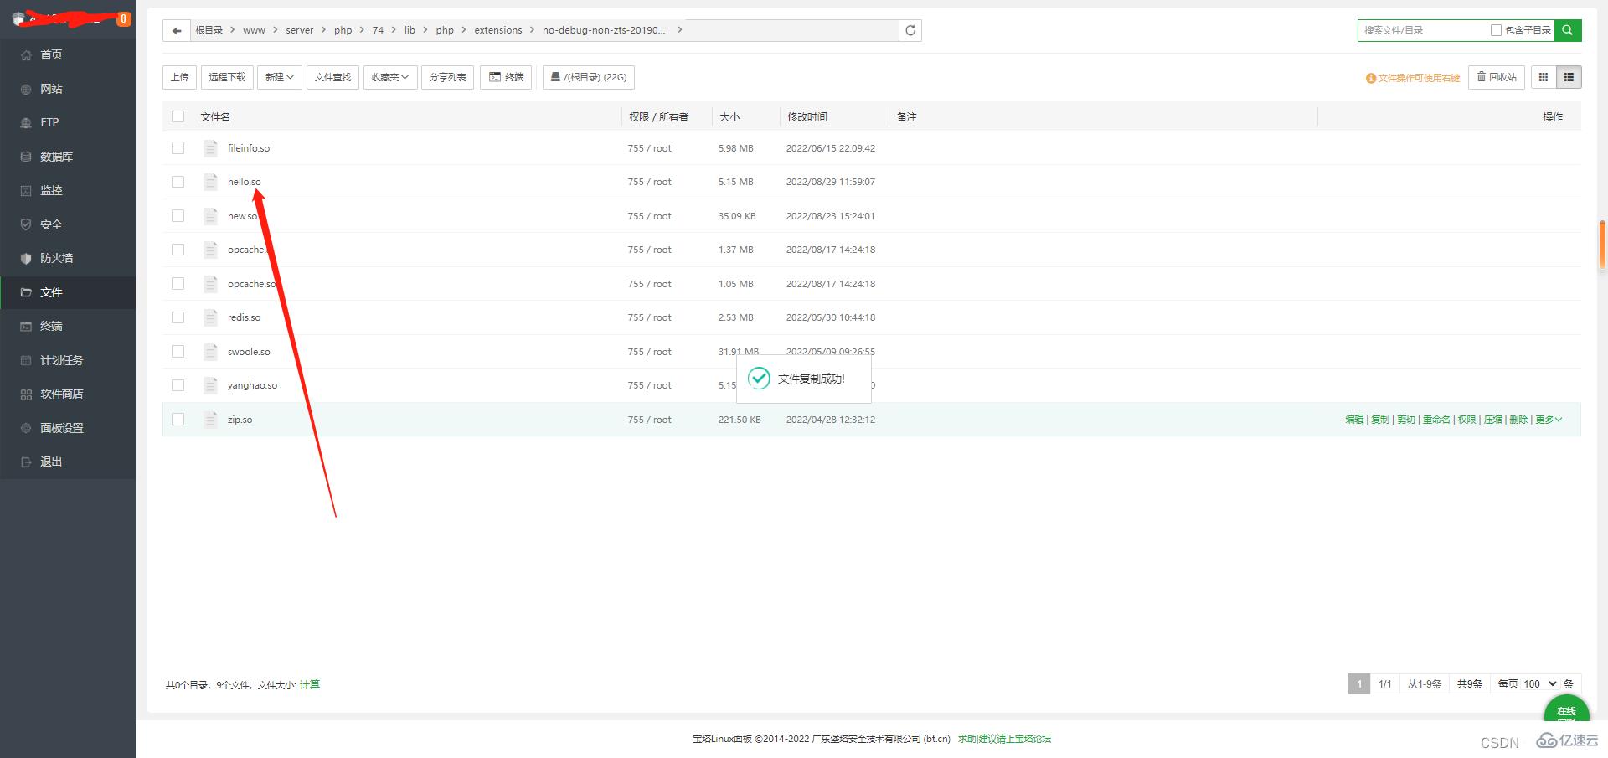Screen dimensions: 1608x758
Task: Click the 计算 size link
Action: pyautogui.click(x=310, y=684)
